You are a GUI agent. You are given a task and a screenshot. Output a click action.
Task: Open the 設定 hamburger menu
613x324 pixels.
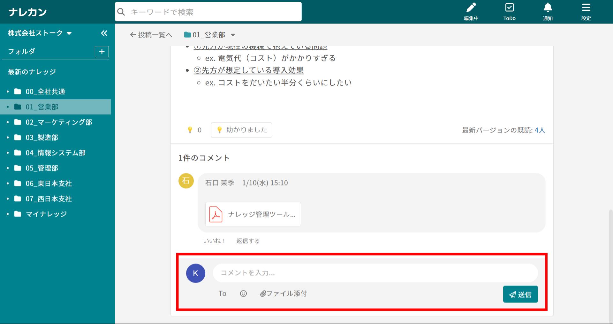click(586, 11)
